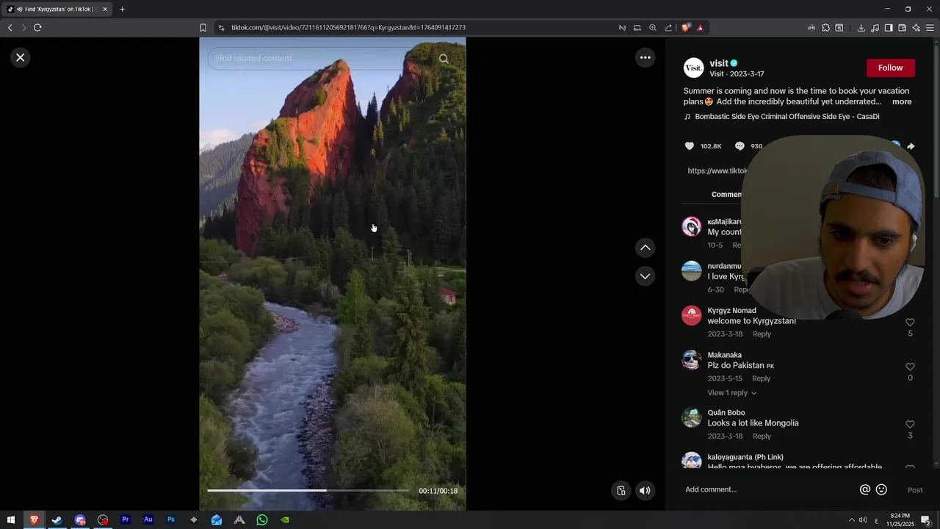Click the Add comment field
The width and height of the screenshot is (940, 529).
point(767,490)
